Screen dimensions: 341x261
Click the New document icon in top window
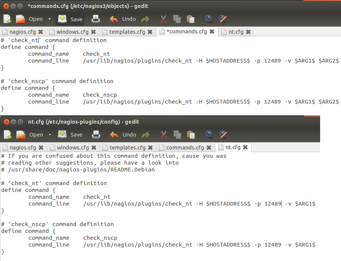click(x=8, y=19)
